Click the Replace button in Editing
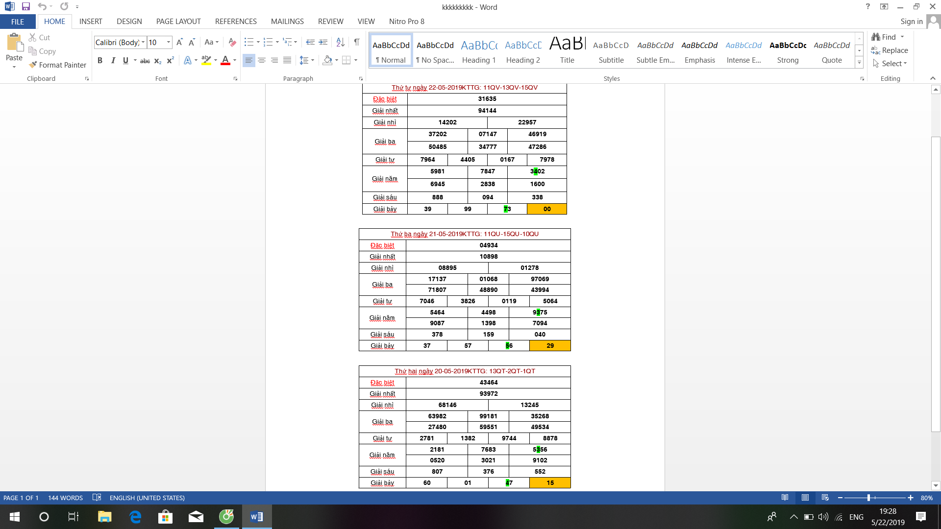 coord(890,50)
